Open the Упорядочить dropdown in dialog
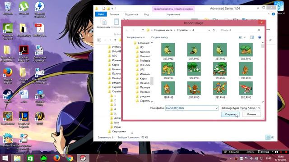Image resolution: width=289 pixels, height=162 pixels. tap(135, 37)
